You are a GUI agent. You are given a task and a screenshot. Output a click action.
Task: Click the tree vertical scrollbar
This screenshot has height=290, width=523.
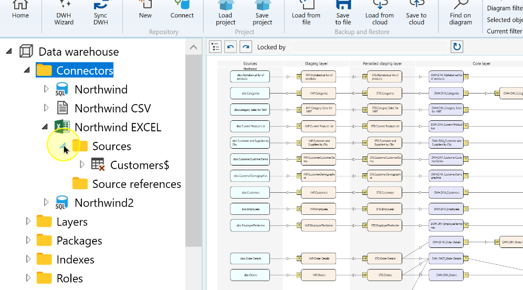click(x=193, y=150)
